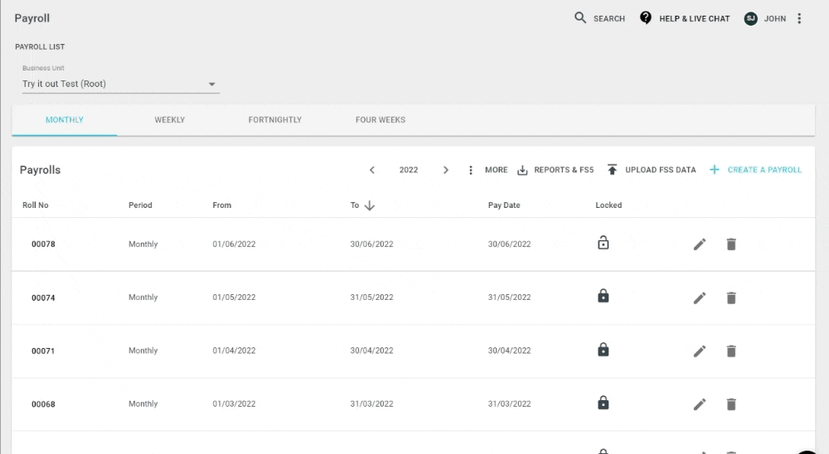
Task: Click Pay Date 30/04/2022
Action: click(509, 350)
